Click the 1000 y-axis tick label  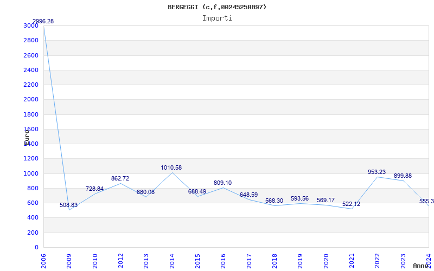click(x=31, y=173)
